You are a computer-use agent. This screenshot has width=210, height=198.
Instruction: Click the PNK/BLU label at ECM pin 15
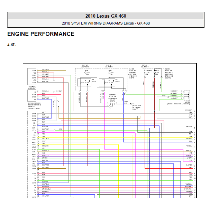45,146
